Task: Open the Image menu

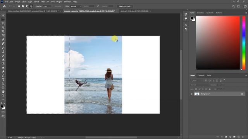Action: (17, 2)
